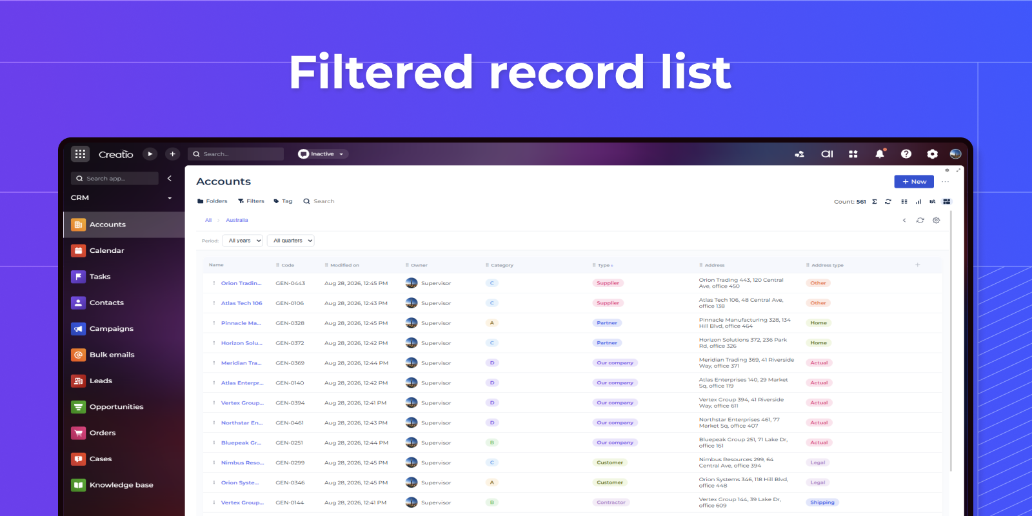Open the app launcher grid icon
The height and width of the screenshot is (516, 1032).
pos(80,154)
